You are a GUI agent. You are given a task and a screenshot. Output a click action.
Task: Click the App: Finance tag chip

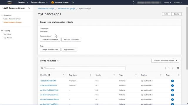point(69,50)
